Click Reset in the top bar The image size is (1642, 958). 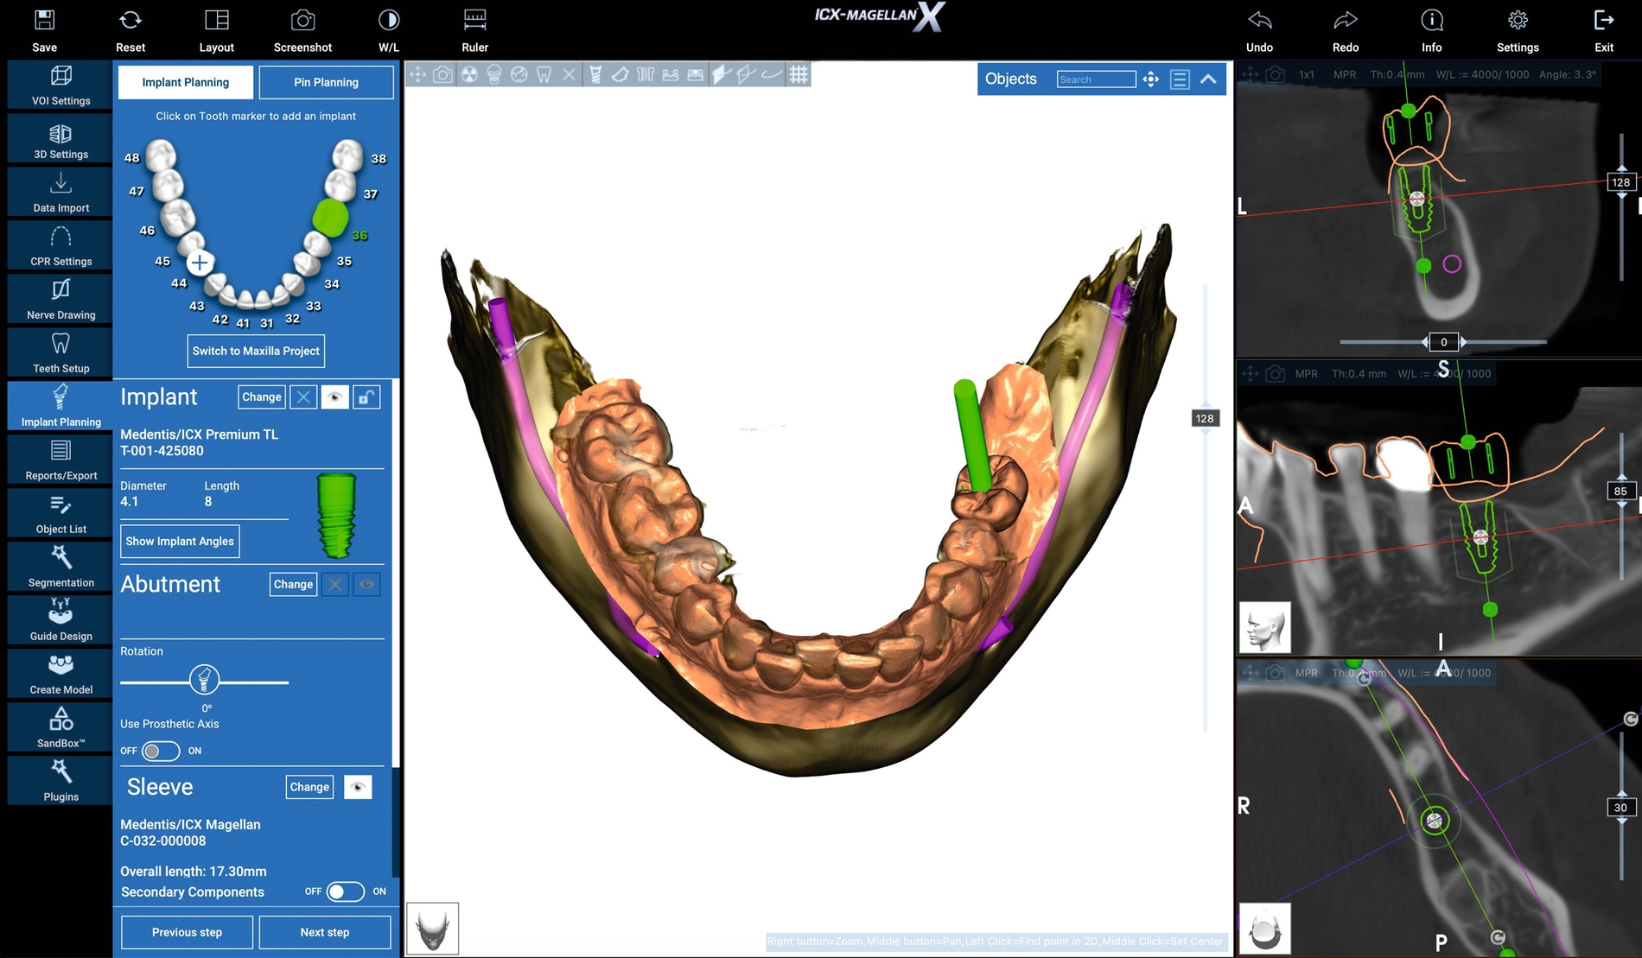click(130, 30)
